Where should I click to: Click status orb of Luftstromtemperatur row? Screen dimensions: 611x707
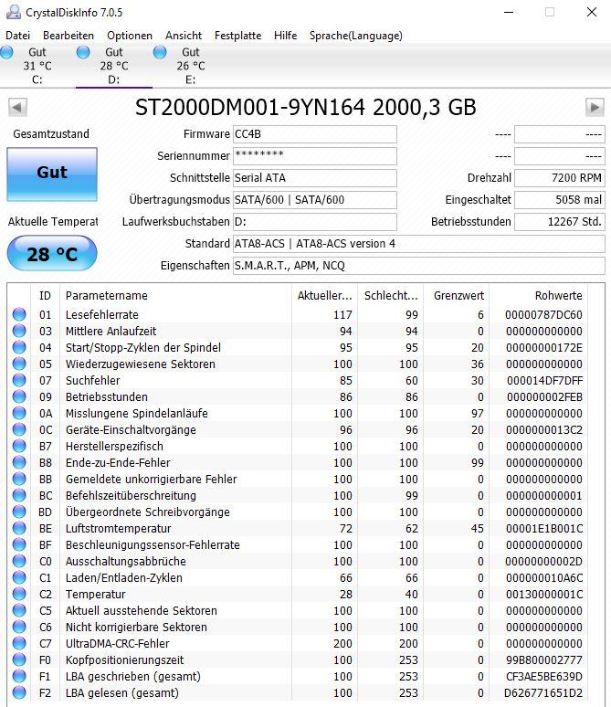click(x=19, y=528)
